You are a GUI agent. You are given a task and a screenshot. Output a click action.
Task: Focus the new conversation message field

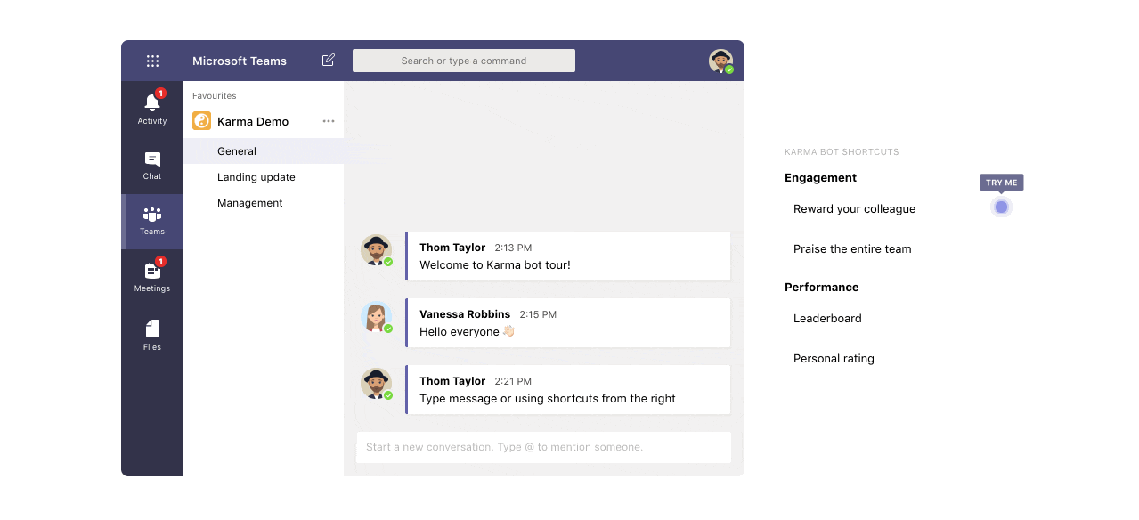[543, 447]
